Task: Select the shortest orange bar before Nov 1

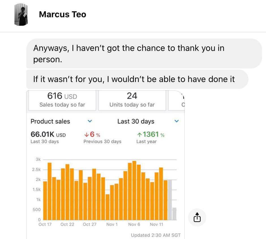Action: pyautogui.click(x=107, y=207)
